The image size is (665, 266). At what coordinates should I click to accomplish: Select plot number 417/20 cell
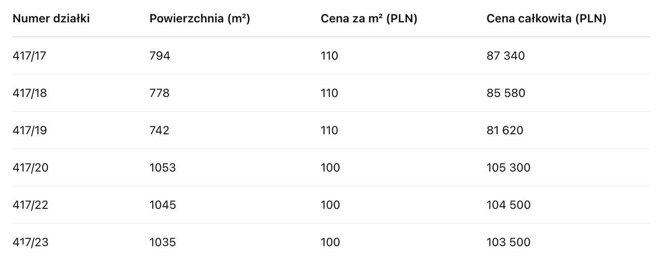(x=30, y=167)
